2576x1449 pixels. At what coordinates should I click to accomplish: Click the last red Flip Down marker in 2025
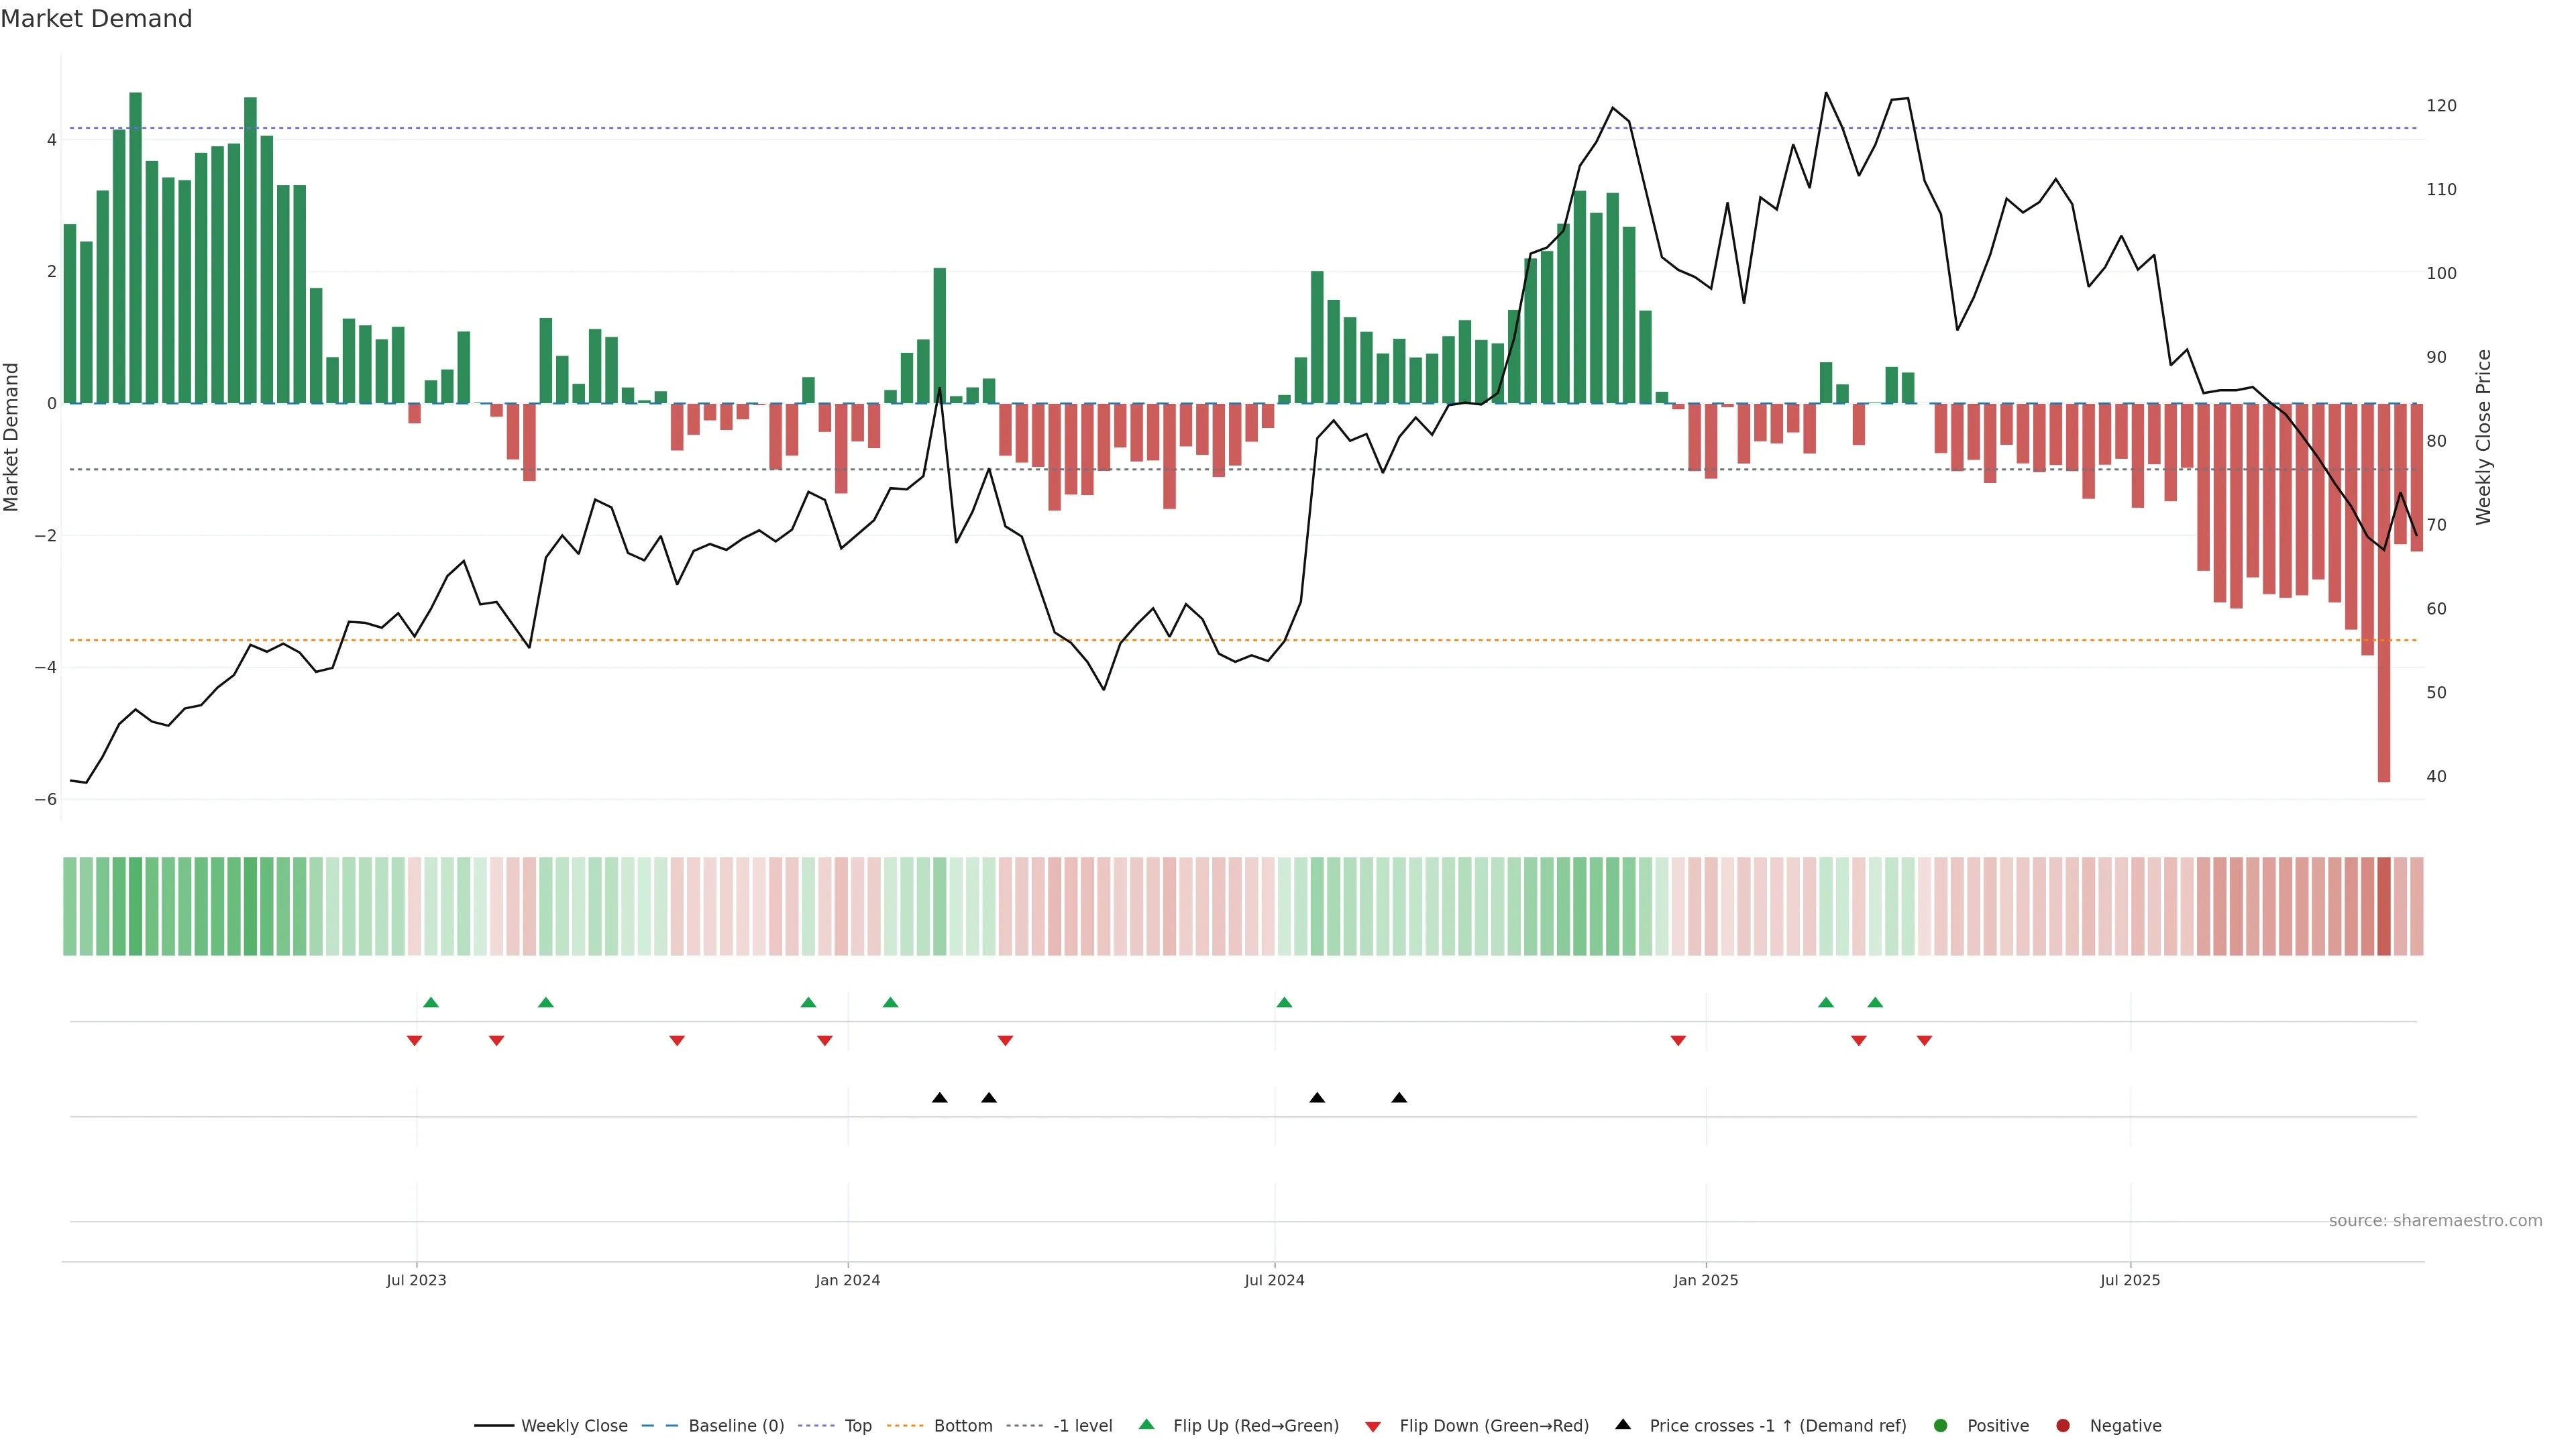[x=1924, y=1041]
